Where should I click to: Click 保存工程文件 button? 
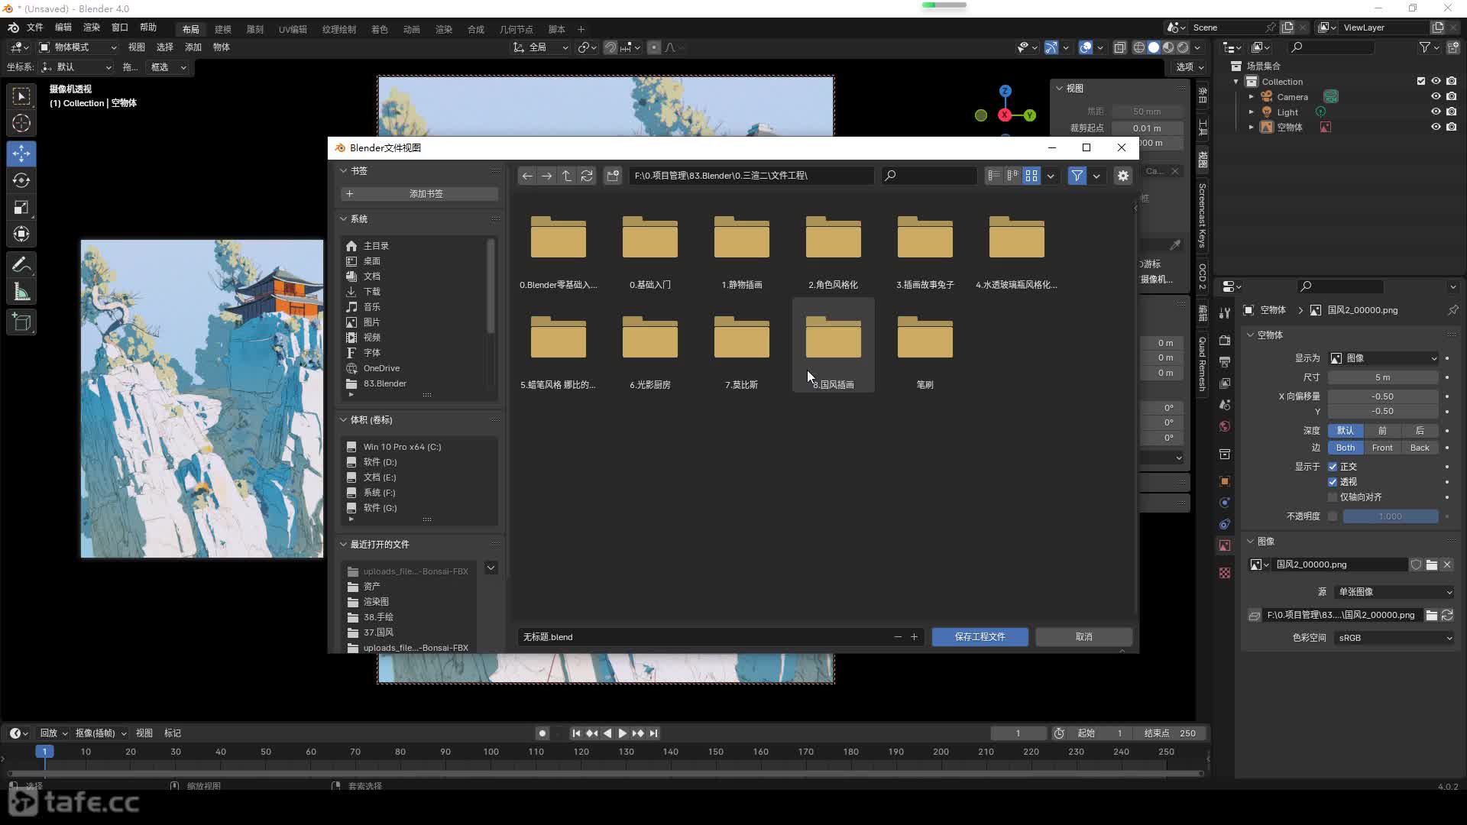pos(980,637)
